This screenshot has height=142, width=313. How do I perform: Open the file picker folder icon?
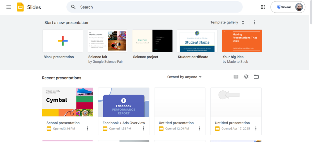[256, 77]
